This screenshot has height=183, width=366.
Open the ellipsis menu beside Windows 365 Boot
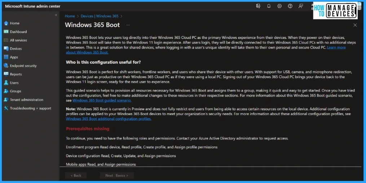128,25
